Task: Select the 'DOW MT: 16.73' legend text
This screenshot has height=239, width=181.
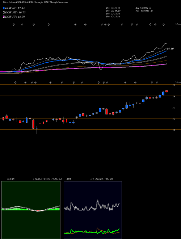Action: pos(15,13)
